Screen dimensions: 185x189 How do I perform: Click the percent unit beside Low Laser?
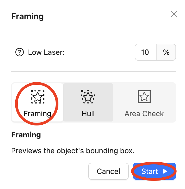[x=166, y=52]
